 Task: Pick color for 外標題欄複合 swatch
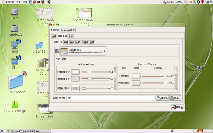(x=75, y=72)
